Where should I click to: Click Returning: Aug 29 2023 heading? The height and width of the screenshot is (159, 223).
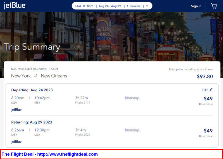(x=32, y=122)
